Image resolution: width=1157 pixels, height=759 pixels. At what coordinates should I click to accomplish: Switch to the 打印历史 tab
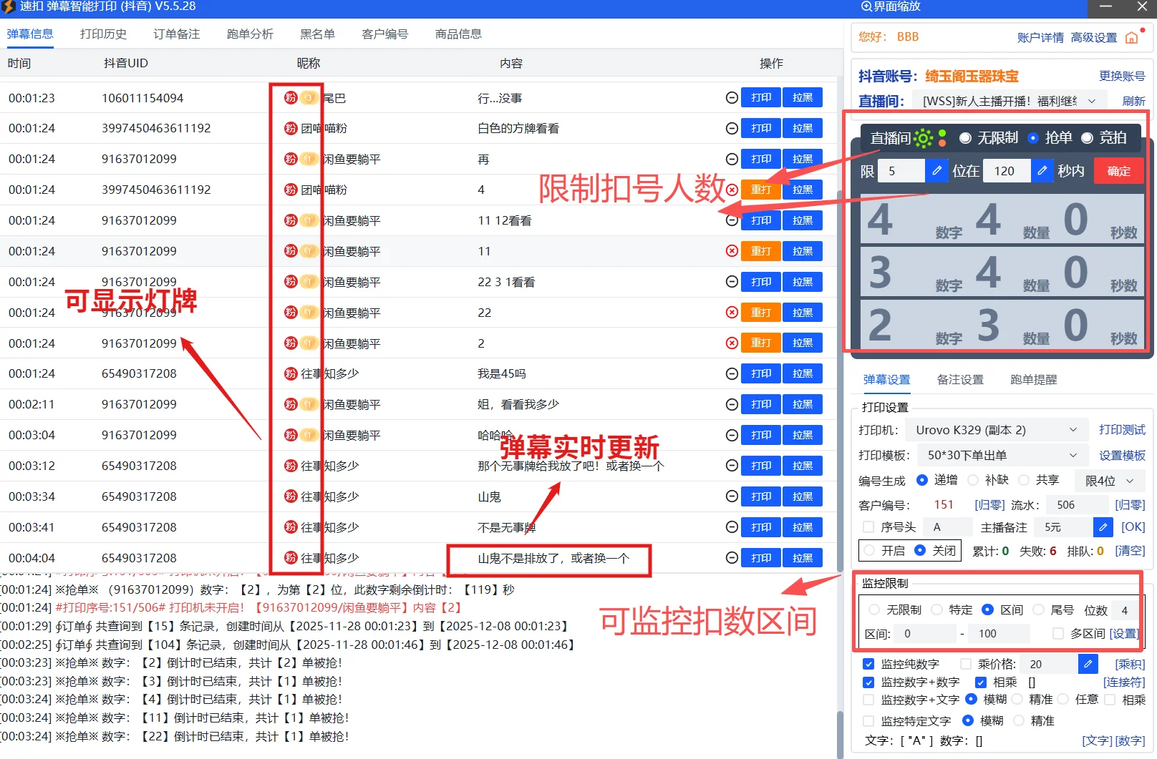[103, 34]
